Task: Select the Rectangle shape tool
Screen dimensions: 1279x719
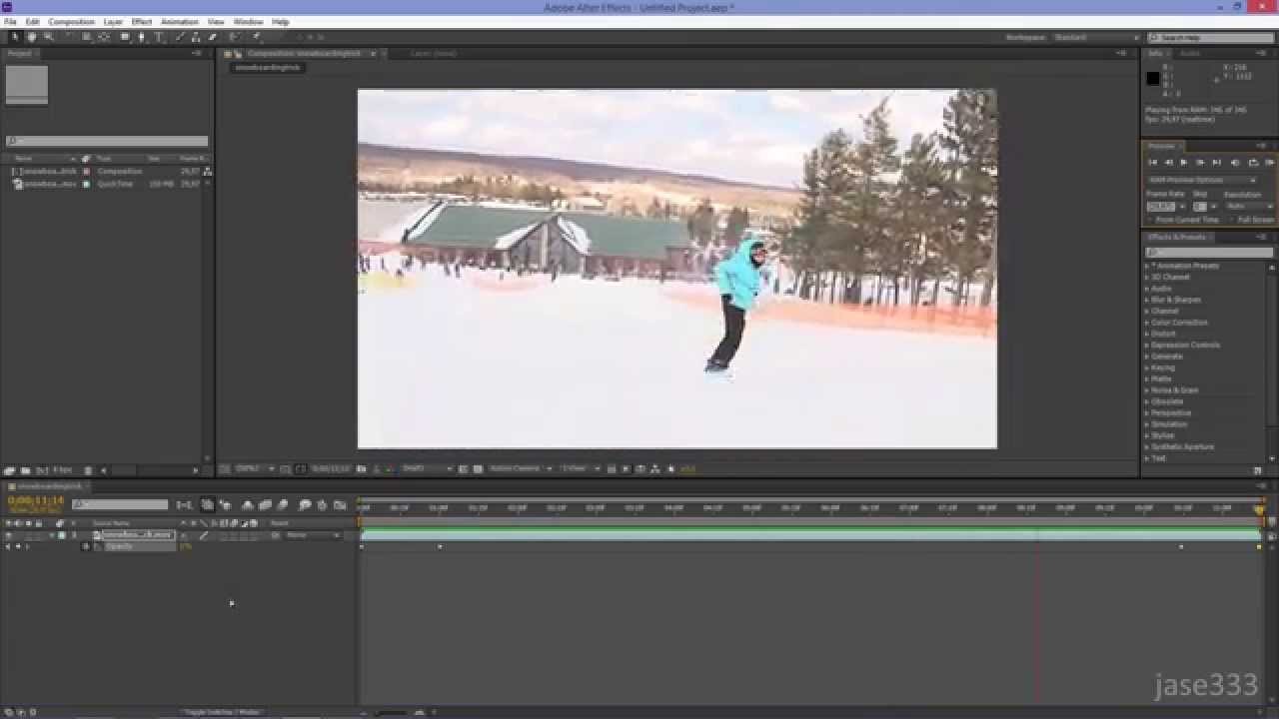Action: (x=125, y=37)
